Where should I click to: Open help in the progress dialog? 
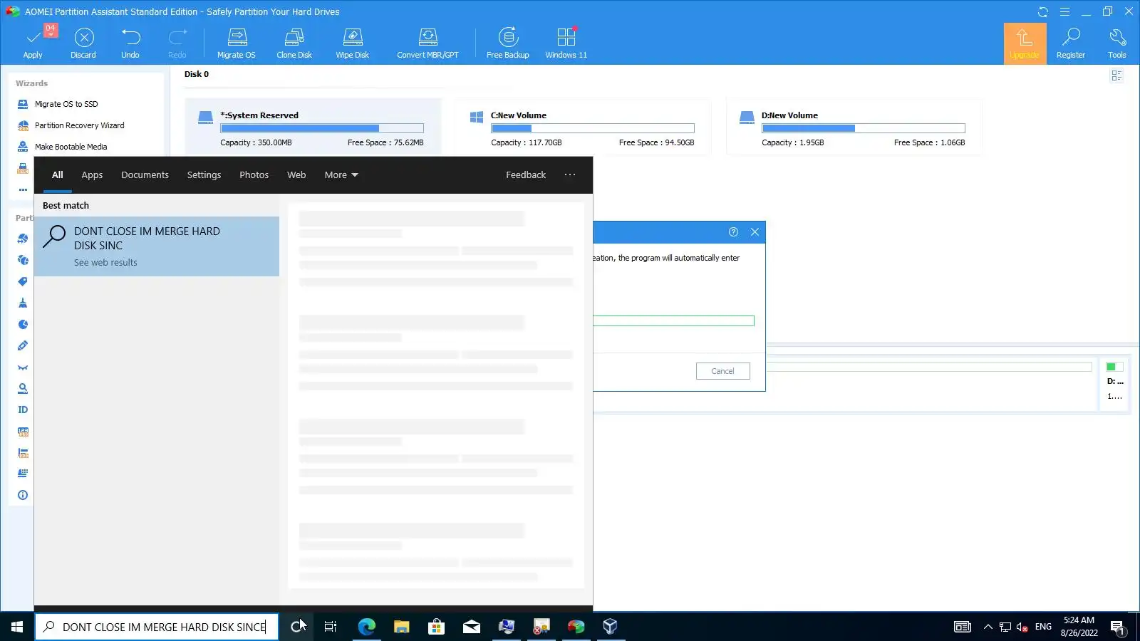(x=734, y=232)
